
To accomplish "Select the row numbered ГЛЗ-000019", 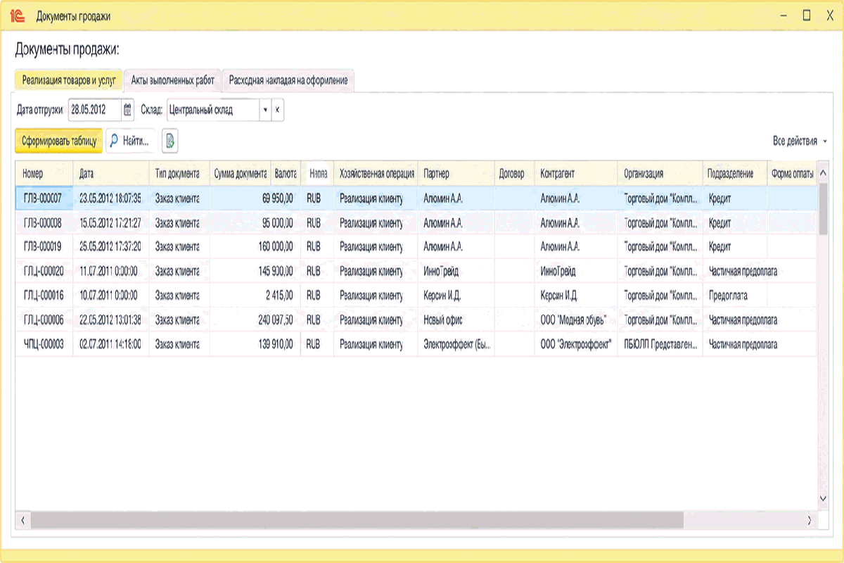I will tap(416, 247).
